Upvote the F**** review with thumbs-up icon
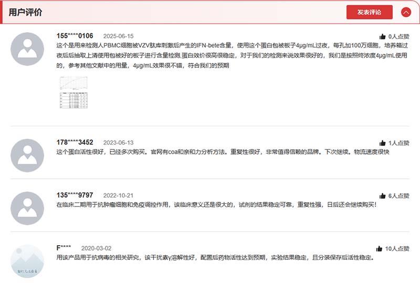Image resolution: width=420 pixels, height=283 pixels. tap(379, 248)
